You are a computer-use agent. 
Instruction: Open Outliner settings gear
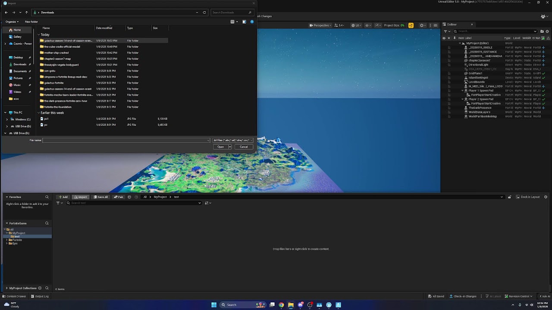(x=548, y=31)
